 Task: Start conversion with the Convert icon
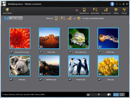click(124, 11)
